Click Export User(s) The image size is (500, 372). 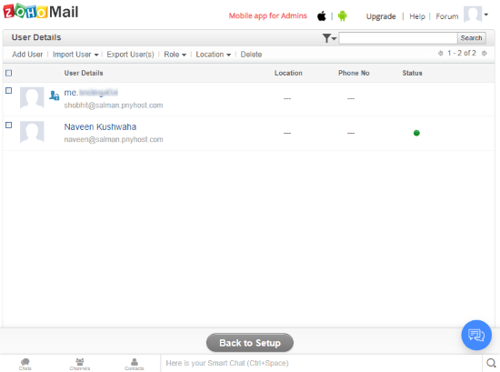(130, 55)
